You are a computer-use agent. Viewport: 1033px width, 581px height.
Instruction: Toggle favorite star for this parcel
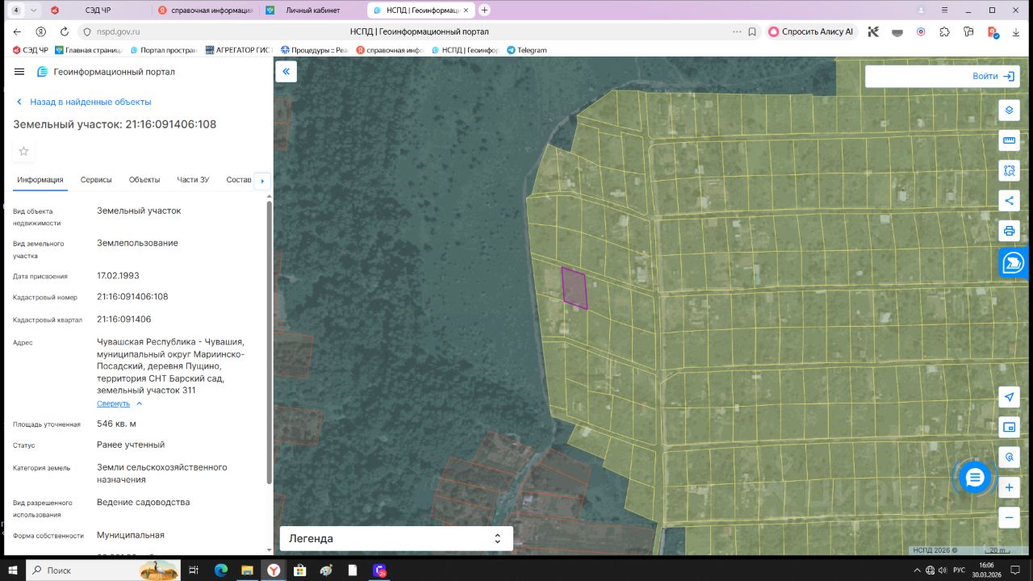[23, 151]
